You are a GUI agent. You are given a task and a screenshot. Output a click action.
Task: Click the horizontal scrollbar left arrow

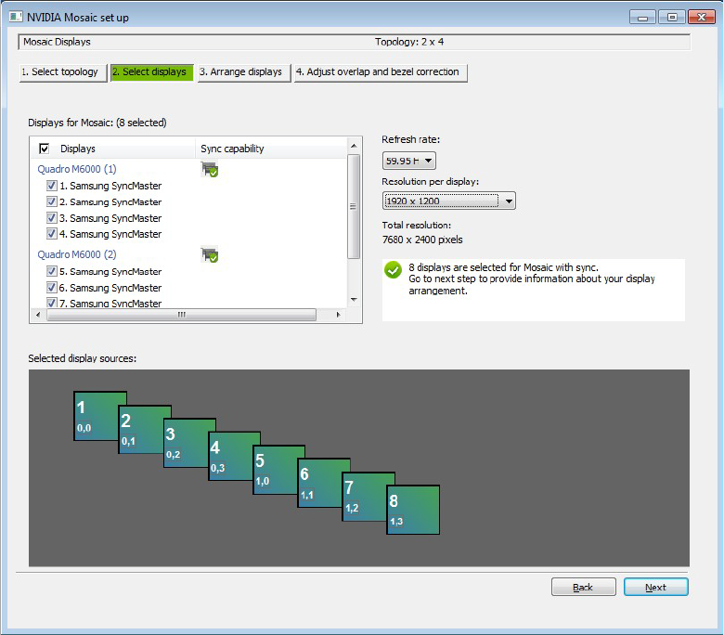tap(38, 315)
